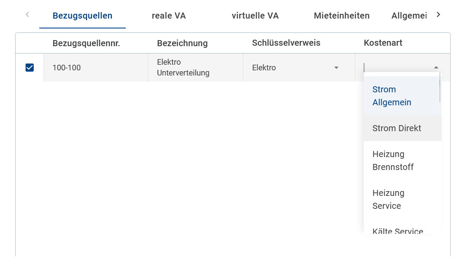This screenshot has height=258, width=458.
Task: Select Kälte Service list entry
Action: click(x=398, y=231)
